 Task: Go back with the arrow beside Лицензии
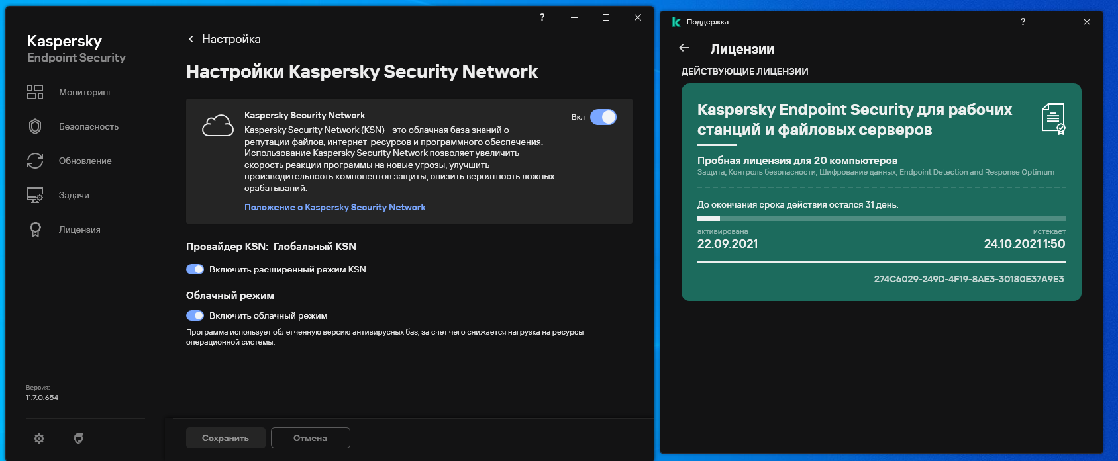685,48
